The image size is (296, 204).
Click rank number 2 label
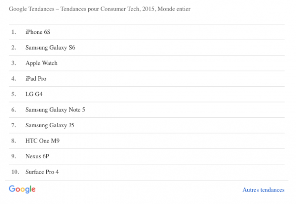[13, 48]
